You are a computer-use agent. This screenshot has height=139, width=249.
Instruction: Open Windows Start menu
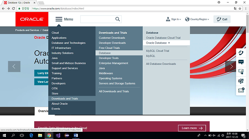pos(4,135)
